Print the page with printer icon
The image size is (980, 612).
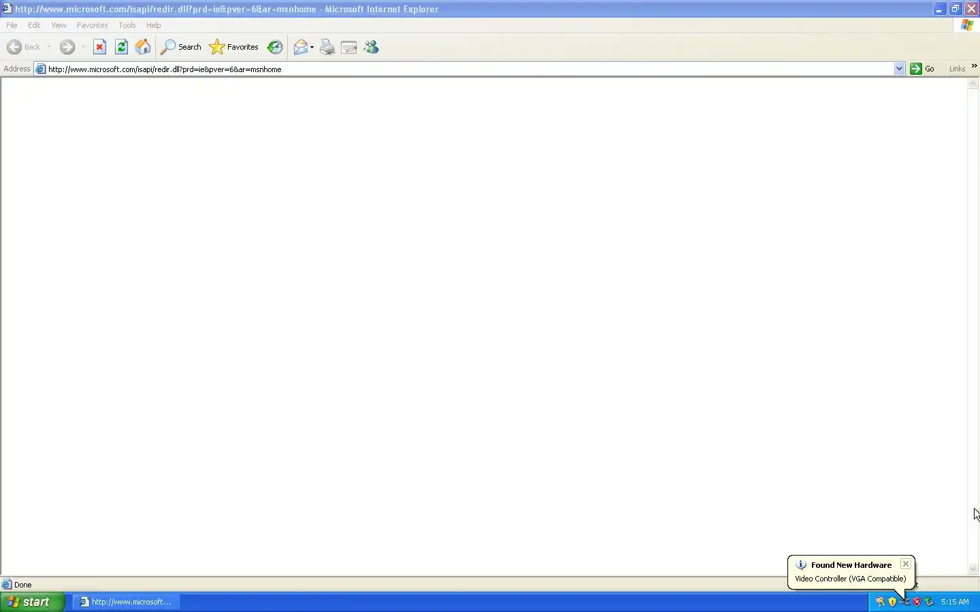327,47
